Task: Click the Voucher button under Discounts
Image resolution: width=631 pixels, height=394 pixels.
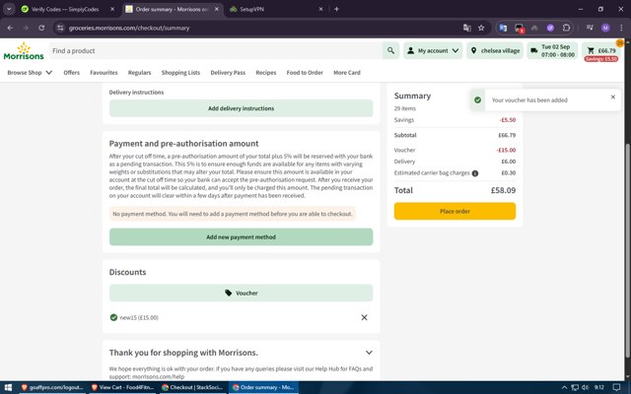Action: tap(241, 294)
